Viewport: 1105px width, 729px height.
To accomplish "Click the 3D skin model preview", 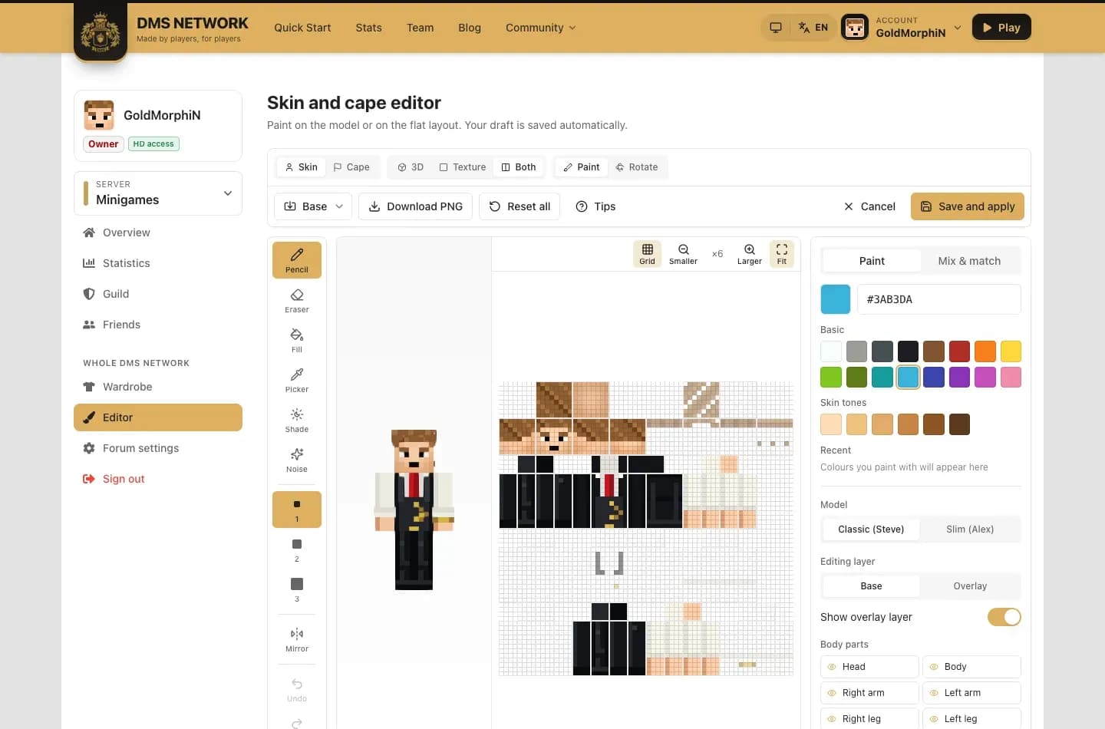I will pos(414,510).
